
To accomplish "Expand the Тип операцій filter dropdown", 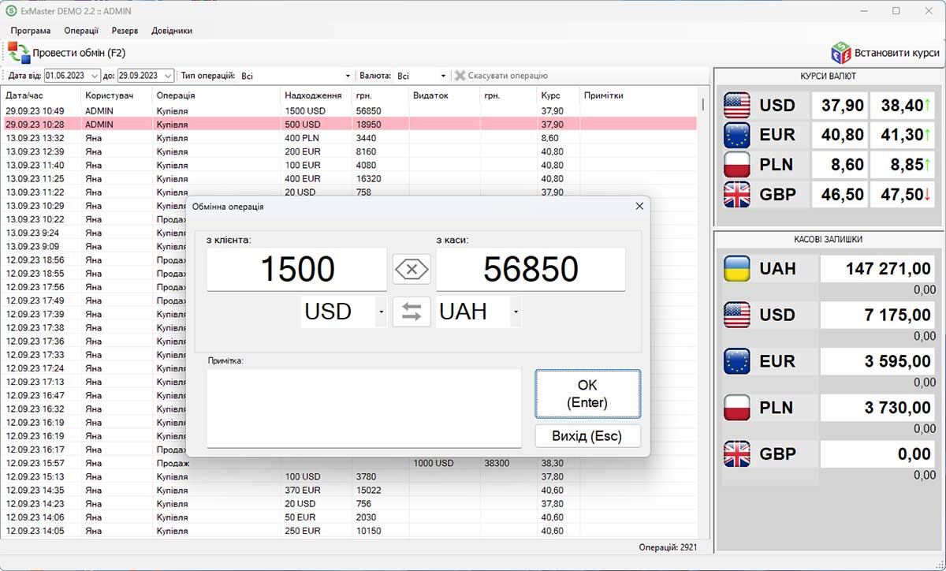I will pyautogui.click(x=348, y=76).
